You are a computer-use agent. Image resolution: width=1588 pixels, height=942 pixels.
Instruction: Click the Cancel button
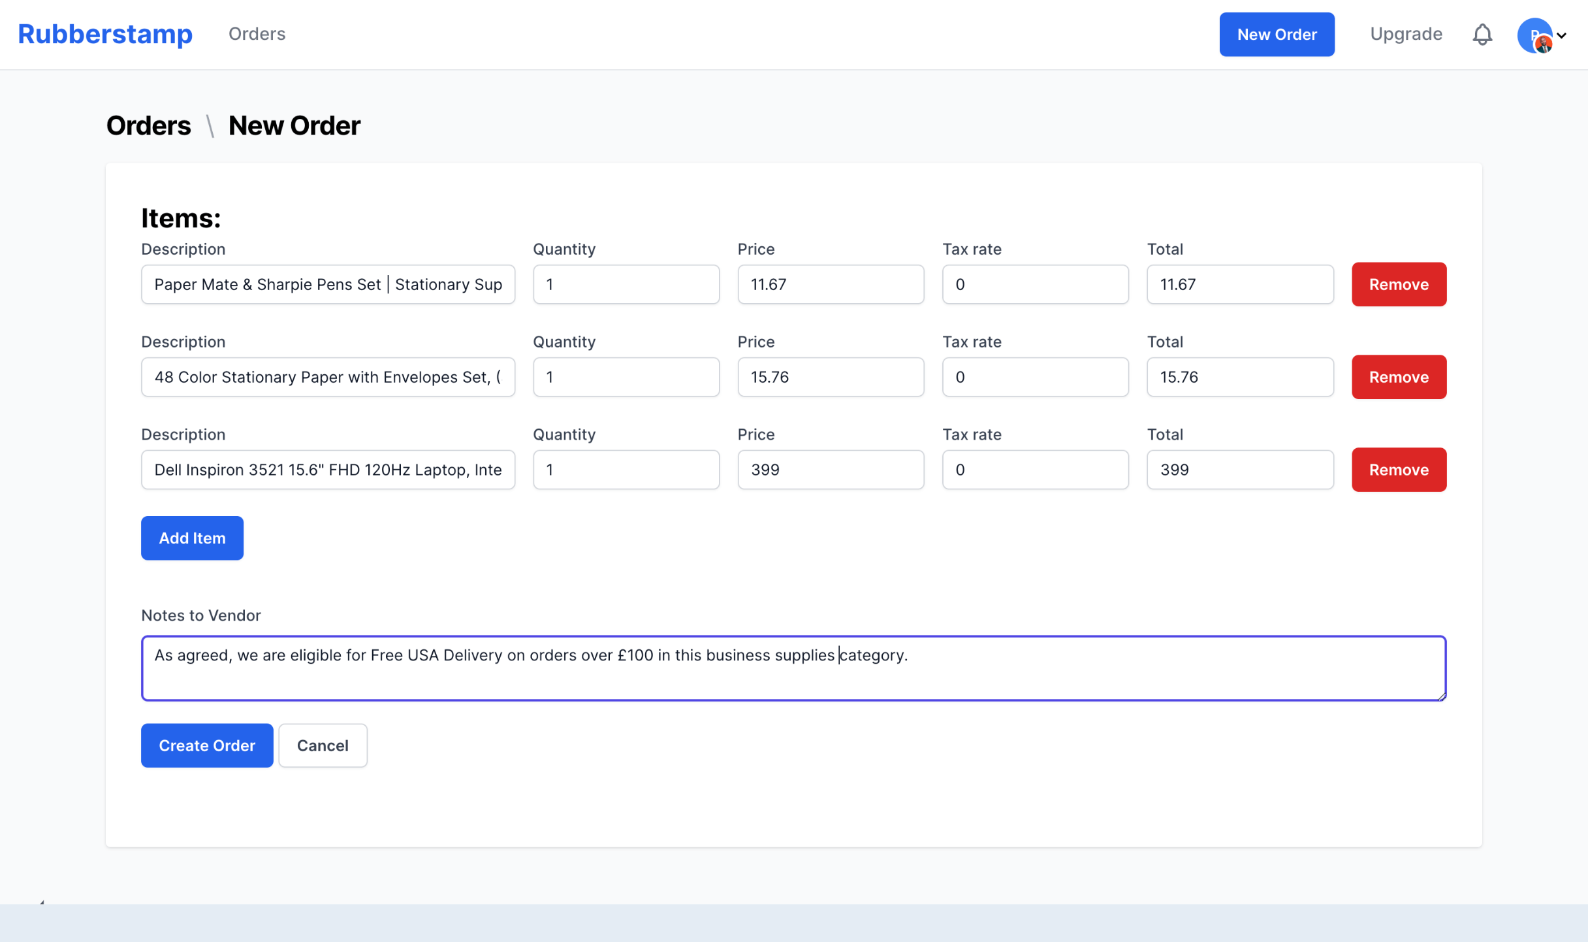[322, 745]
